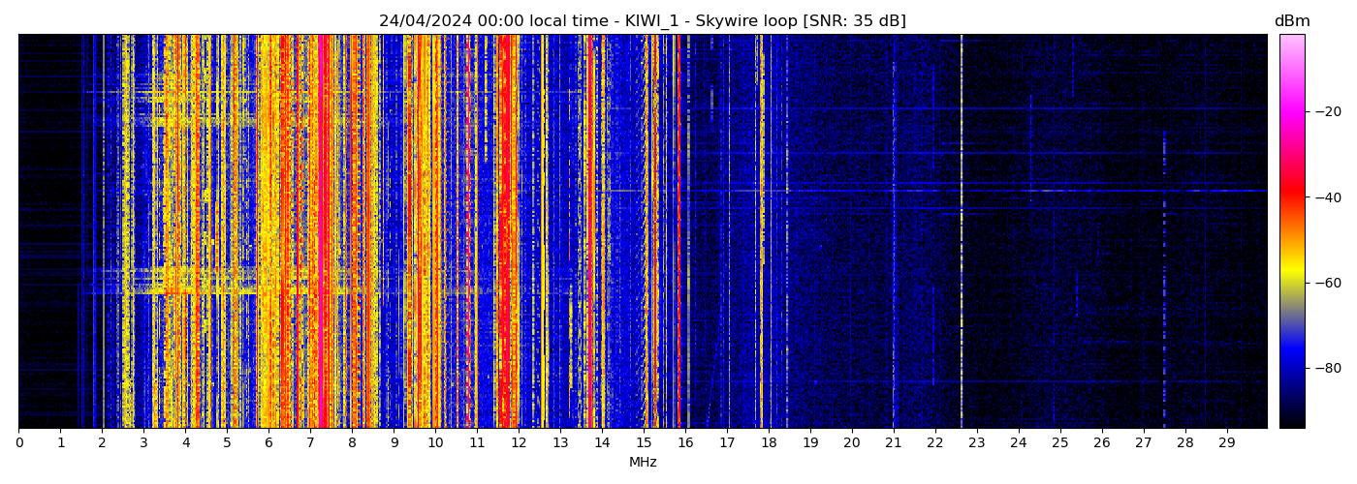1357x484 pixels.
Task: Click the MHz x-axis label
Action: (643, 463)
